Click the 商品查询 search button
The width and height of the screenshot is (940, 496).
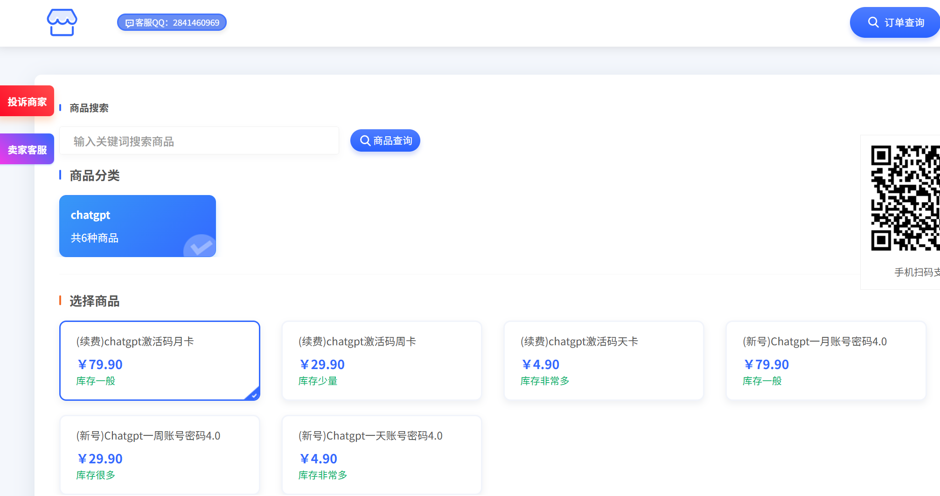385,140
